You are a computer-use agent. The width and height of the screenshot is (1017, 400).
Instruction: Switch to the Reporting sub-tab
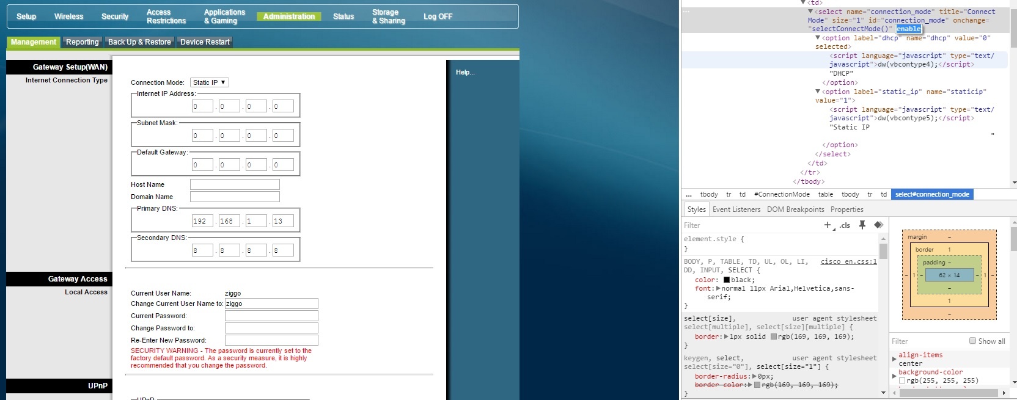[83, 42]
